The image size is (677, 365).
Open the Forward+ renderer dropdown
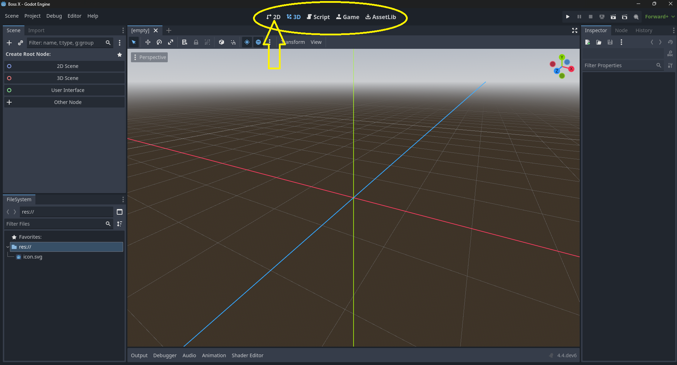(x=660, y=17)
